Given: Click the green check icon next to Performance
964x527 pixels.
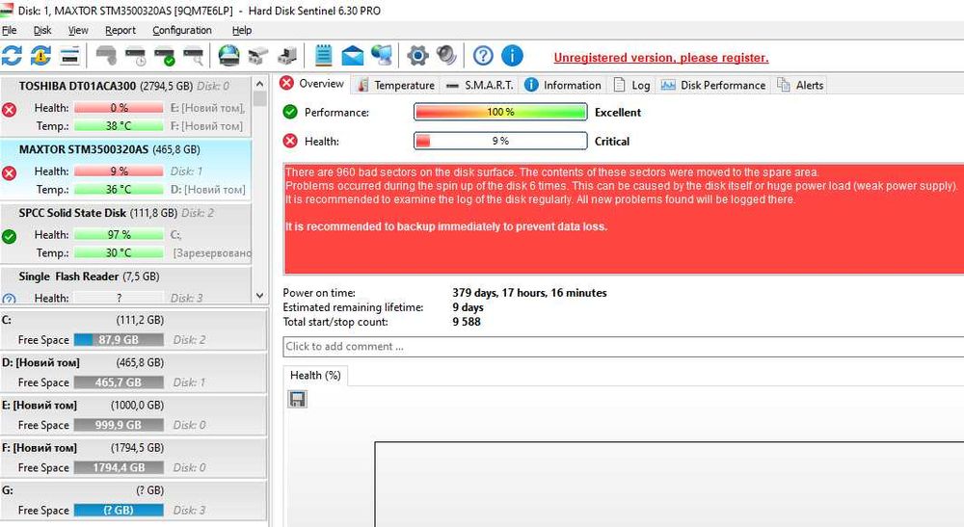Looking at the screenshot, I should (x=290, y=112).
